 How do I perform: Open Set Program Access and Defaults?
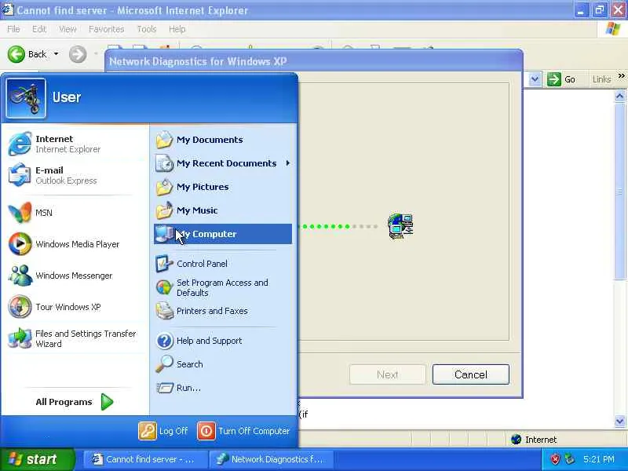click(x=223, y=287)
